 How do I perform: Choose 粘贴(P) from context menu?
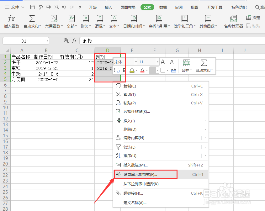point(161,103)
